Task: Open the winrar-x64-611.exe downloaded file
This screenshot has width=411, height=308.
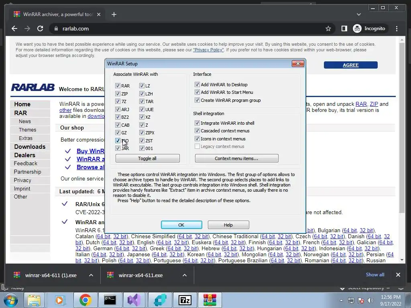Action: pyautogui.click(x=141, y=275)
